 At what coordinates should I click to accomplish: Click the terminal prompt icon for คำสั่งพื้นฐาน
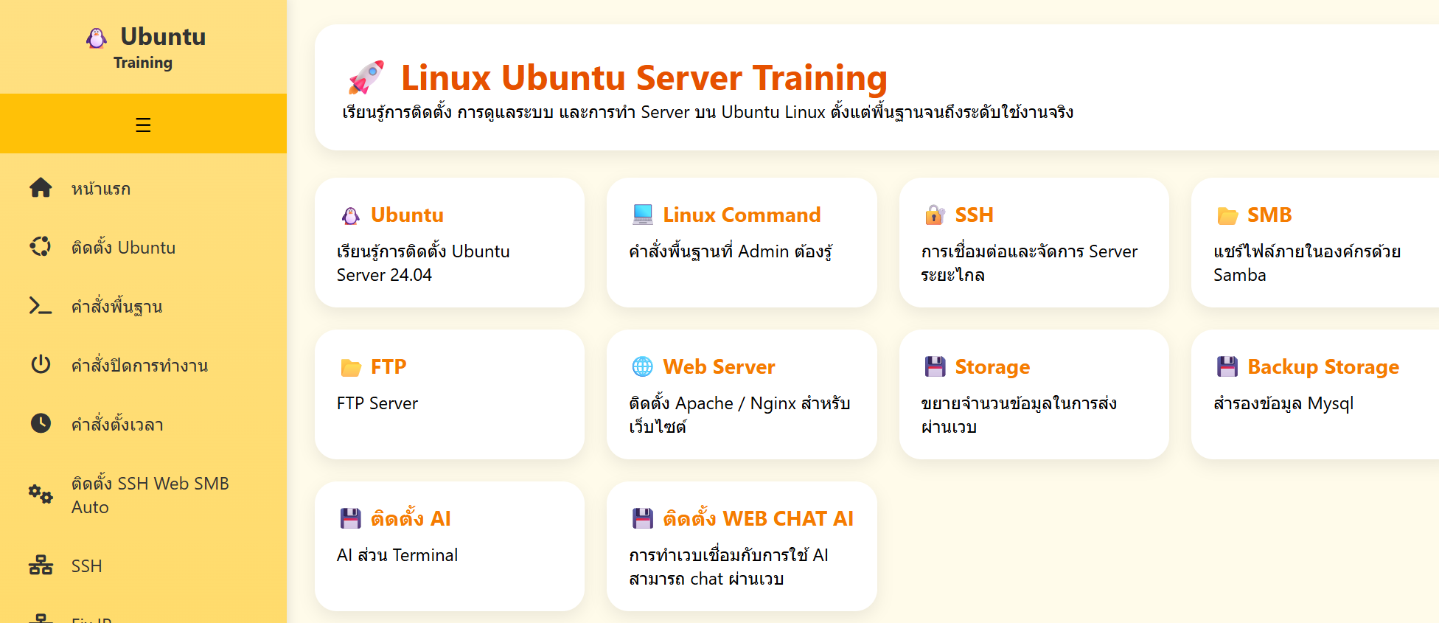tap(41, 306)
